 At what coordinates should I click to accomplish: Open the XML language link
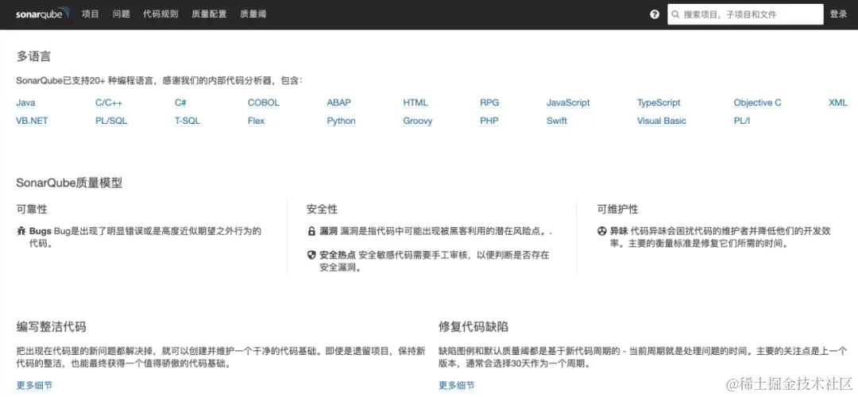pyautogui.click(x=838, y=102)
